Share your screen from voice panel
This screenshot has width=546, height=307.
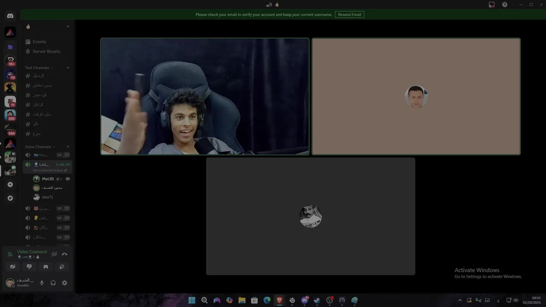click(29, 267)
